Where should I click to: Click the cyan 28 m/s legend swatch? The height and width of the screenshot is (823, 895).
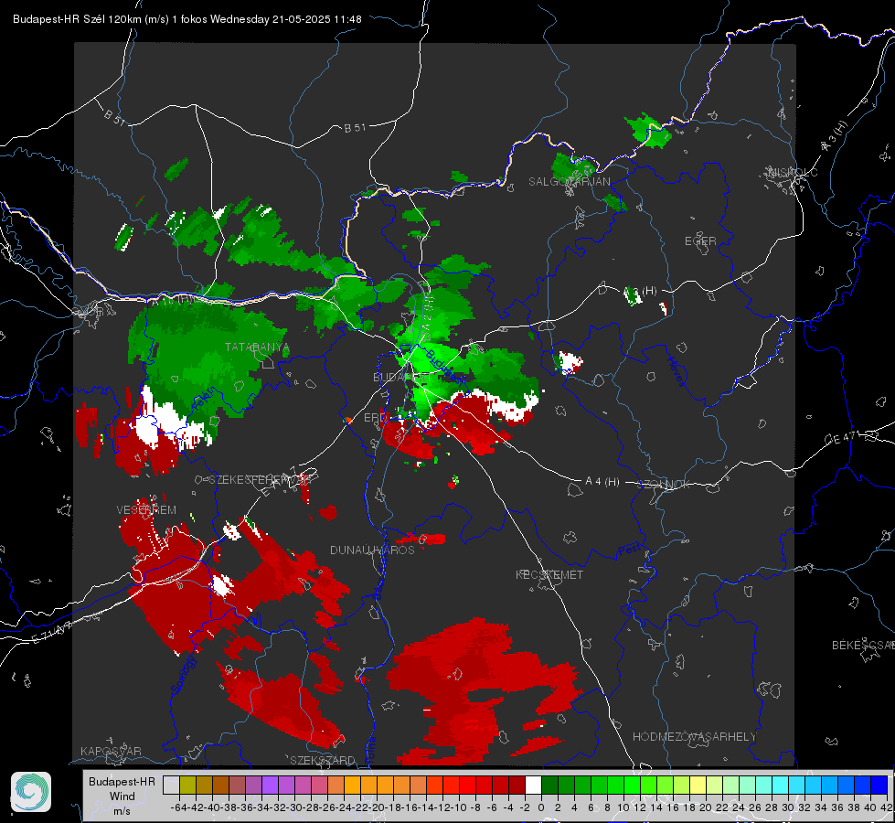tap(781, 785)
